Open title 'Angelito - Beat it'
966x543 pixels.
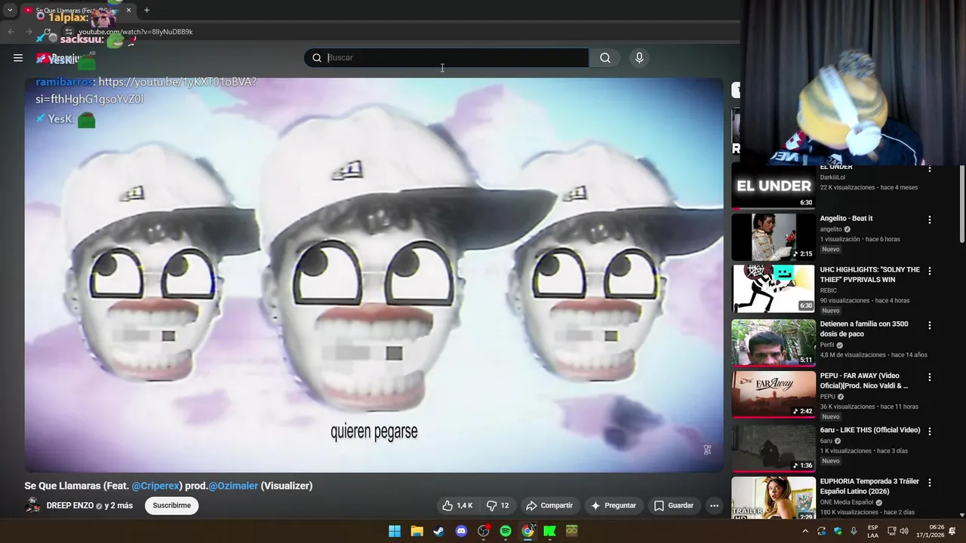tap(846, 219)
